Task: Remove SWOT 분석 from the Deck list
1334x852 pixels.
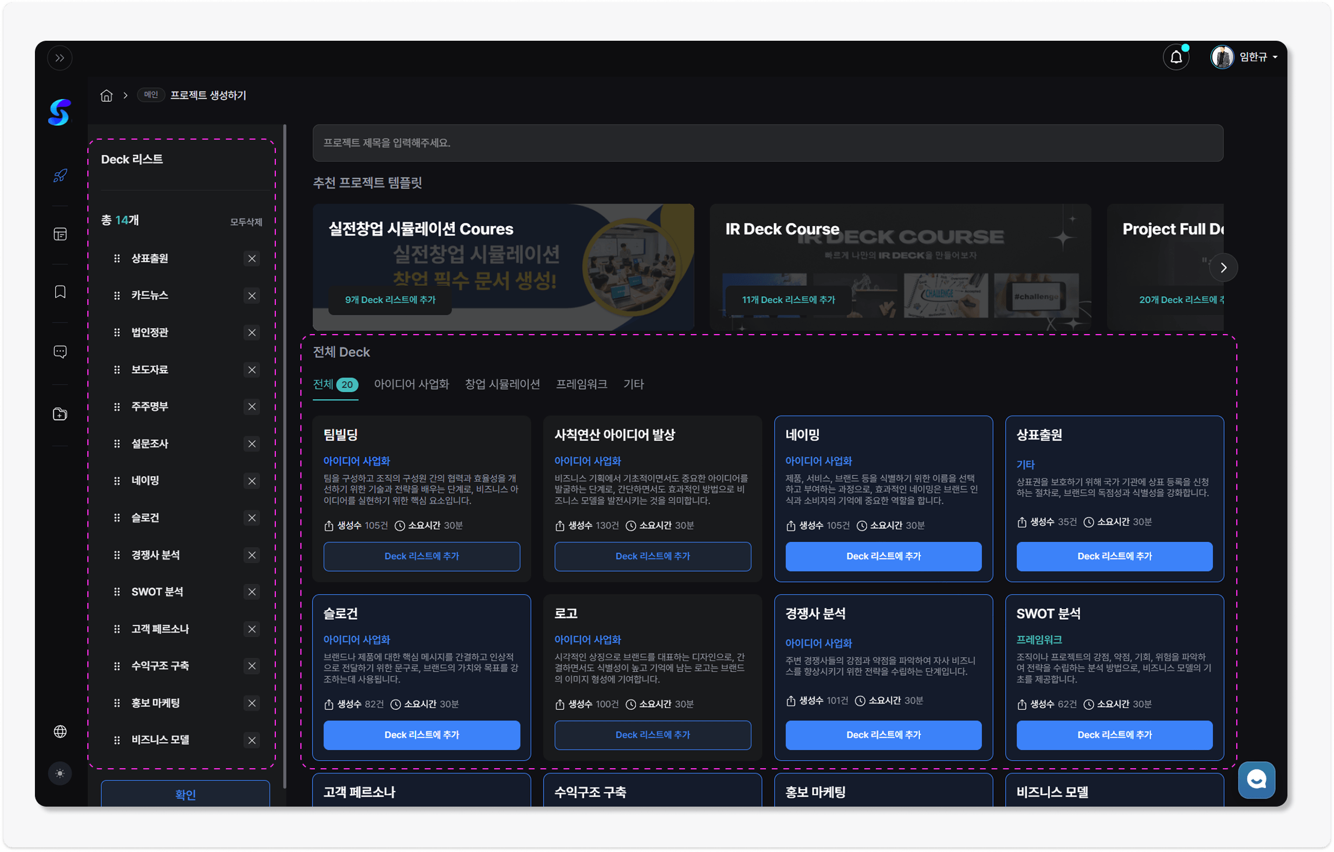Action: pos(251,592)
